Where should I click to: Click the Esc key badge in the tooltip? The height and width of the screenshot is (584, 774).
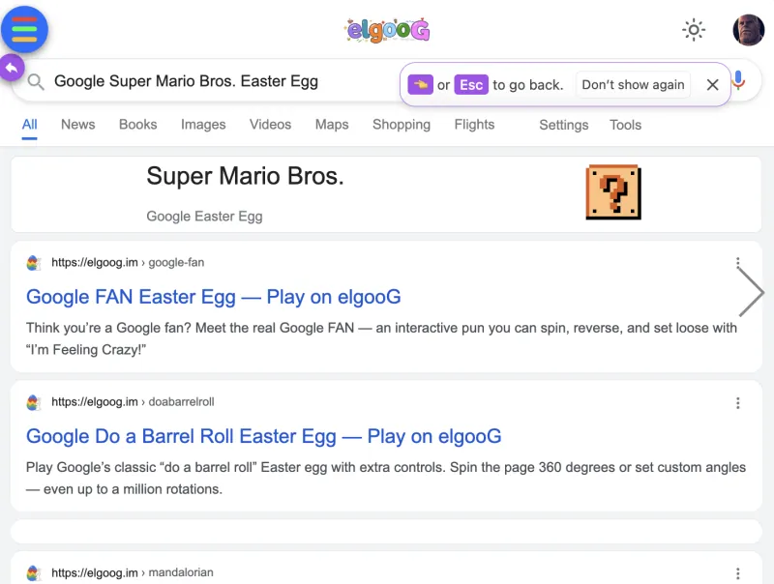click(471, 84)
